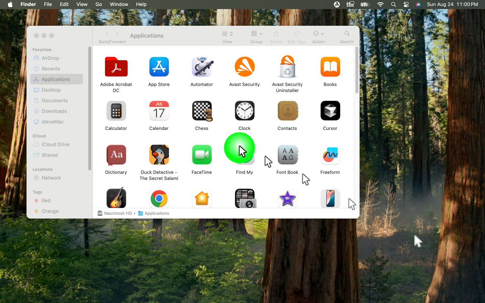The image size is (485, 303).
Task: Click Macintosh HD in the path bar
Action: 115,213
